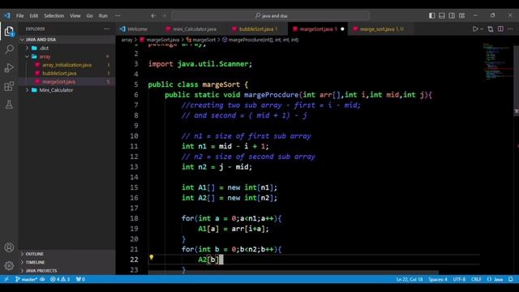Image resolution: width=519 pixels, height=292 pixels.
Task: Open Run and Debug view
Action: click(x=9, y=68)
